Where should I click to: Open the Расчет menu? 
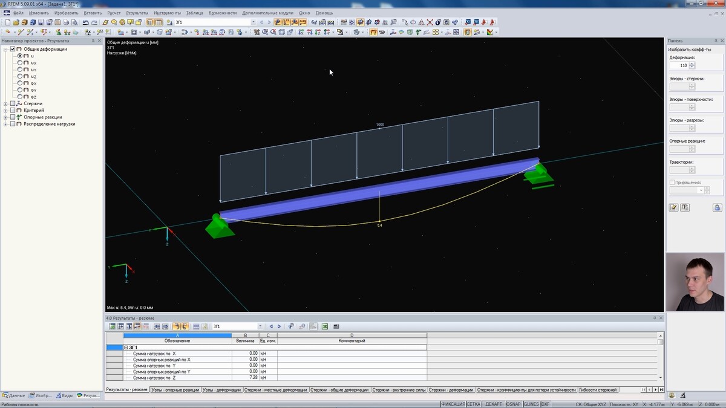coord(114,13)
